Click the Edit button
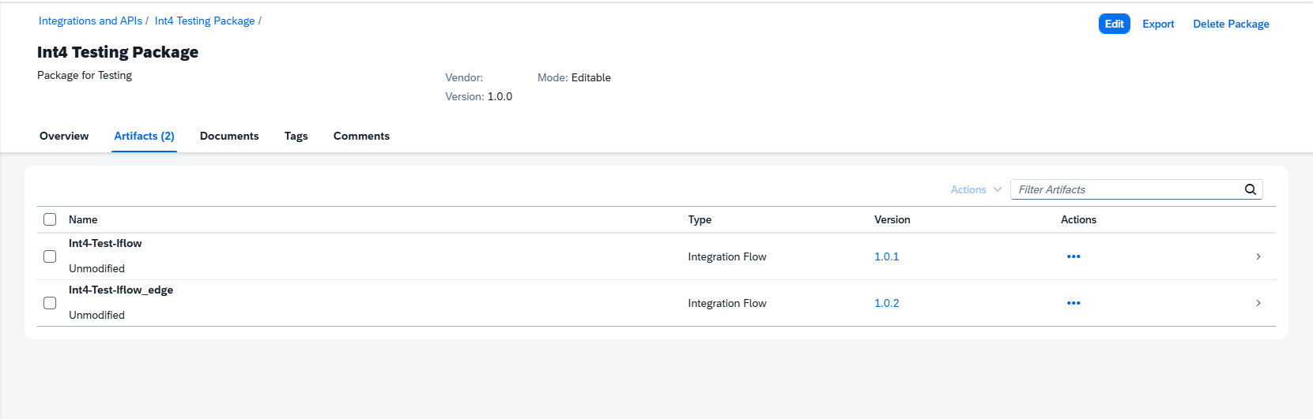Image resolution: width=1313 pixels, height=419 pixels. [1115, 24]
